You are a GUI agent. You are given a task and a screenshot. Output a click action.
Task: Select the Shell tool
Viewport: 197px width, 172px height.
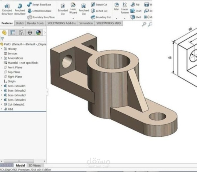(136, 17)
